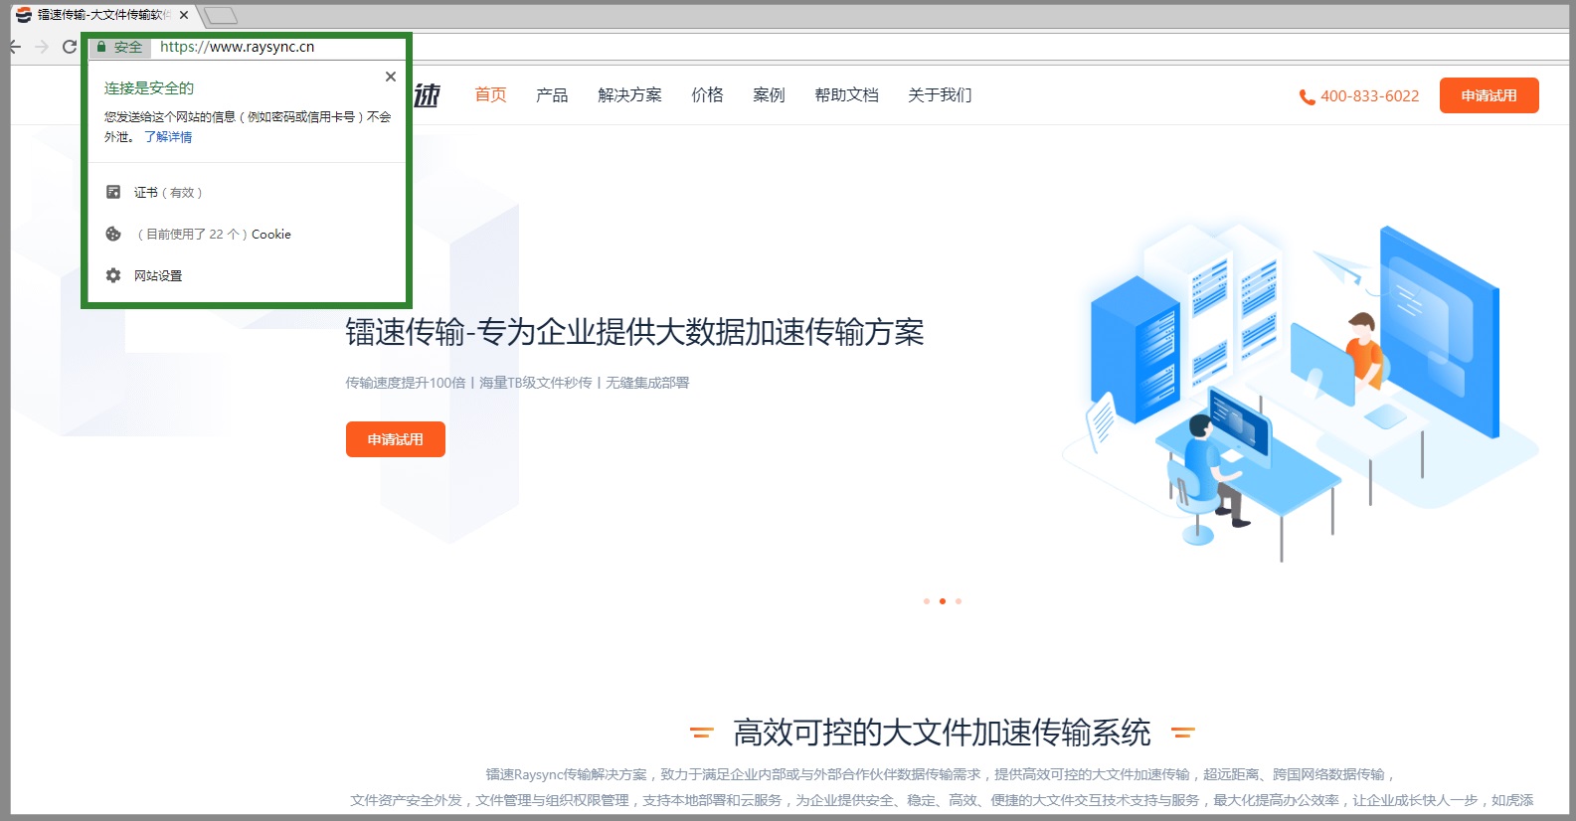Click 连接是安全的 popup title
The height and width of the screenshot is (821, 1576).
[149, 88]
